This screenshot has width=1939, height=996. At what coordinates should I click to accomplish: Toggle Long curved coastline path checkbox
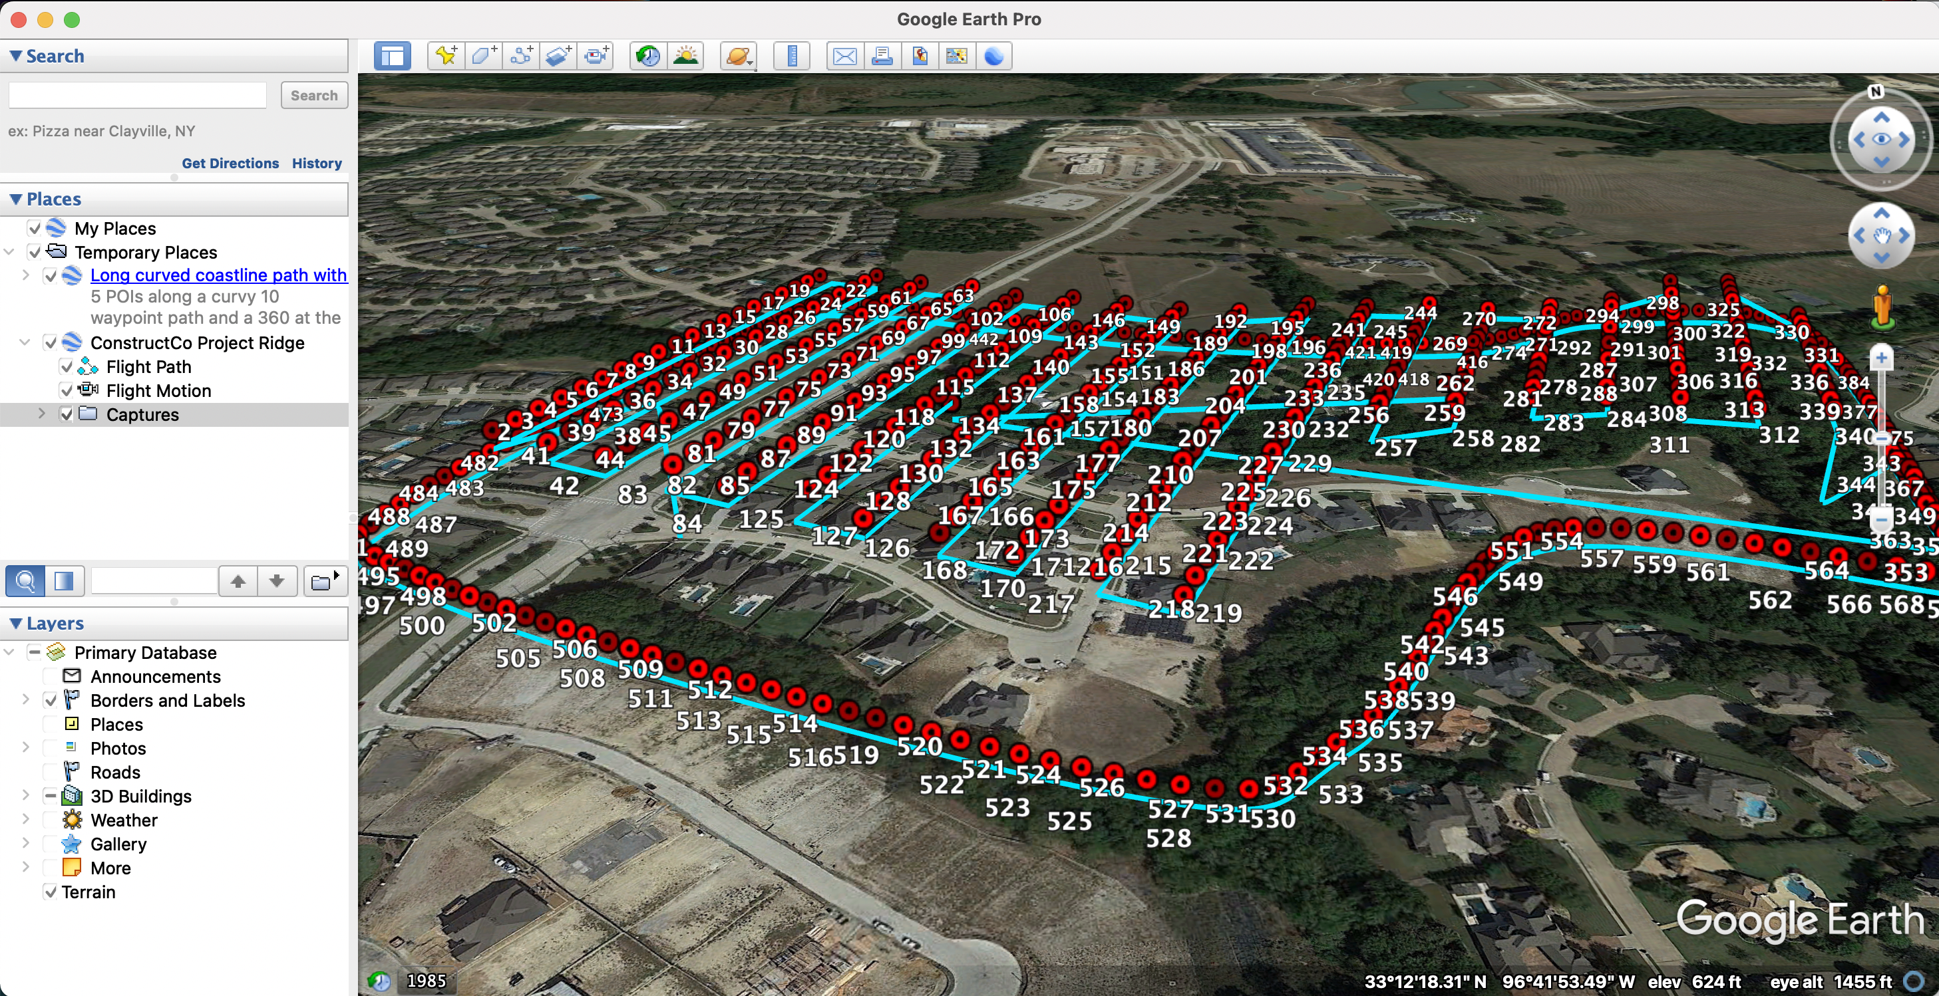pos(51,275)
